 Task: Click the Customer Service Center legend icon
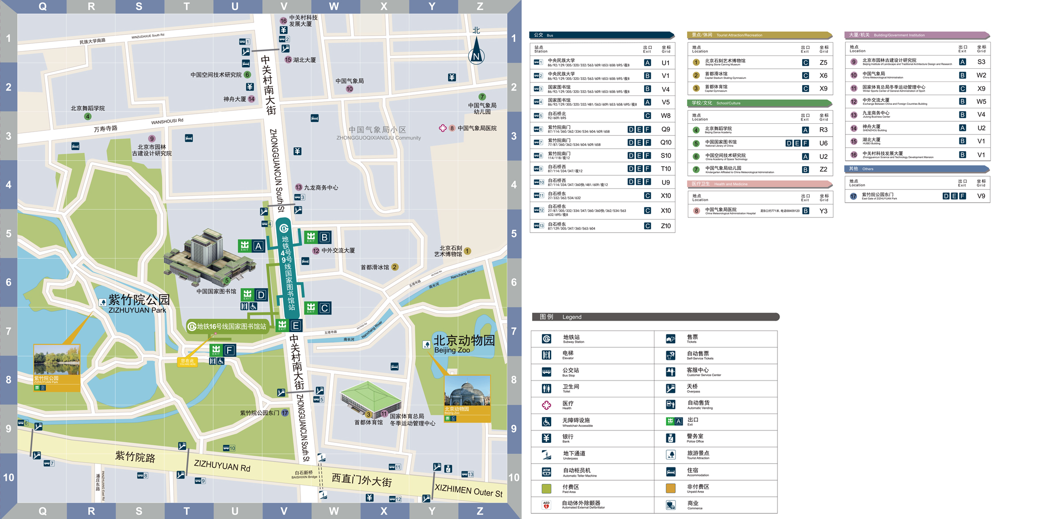click(x=671, y=372)
